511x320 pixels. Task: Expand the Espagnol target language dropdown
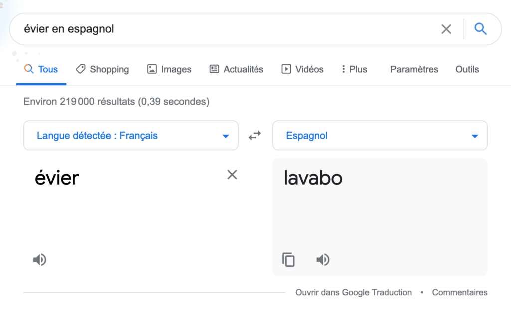(380, 135)
